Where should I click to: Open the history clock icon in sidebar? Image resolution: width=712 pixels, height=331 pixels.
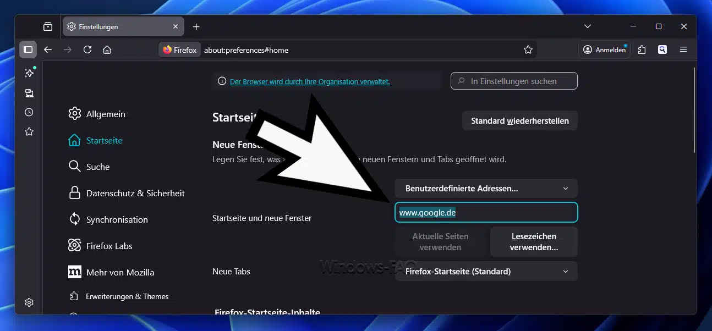click(29, 112)
